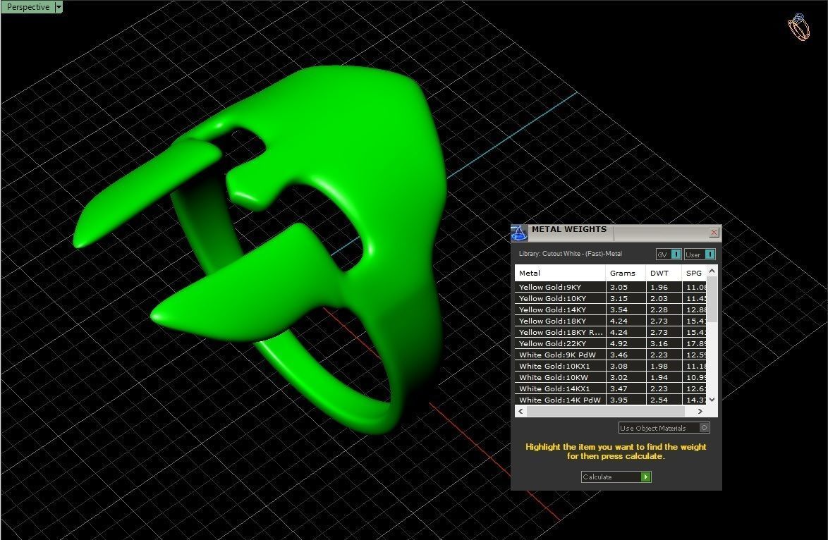Click the 3.05 grams value cell
The image size is (828, 540).
tap(626, 287)
